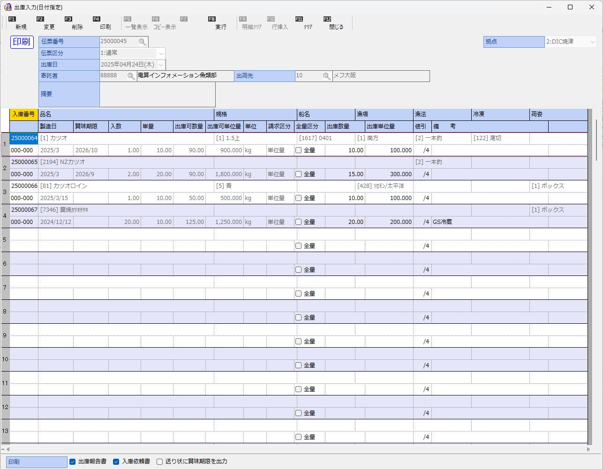Click the F3 削除 toolbar button
The height and width of the screenshot is (469, 603).
point(77,23)
